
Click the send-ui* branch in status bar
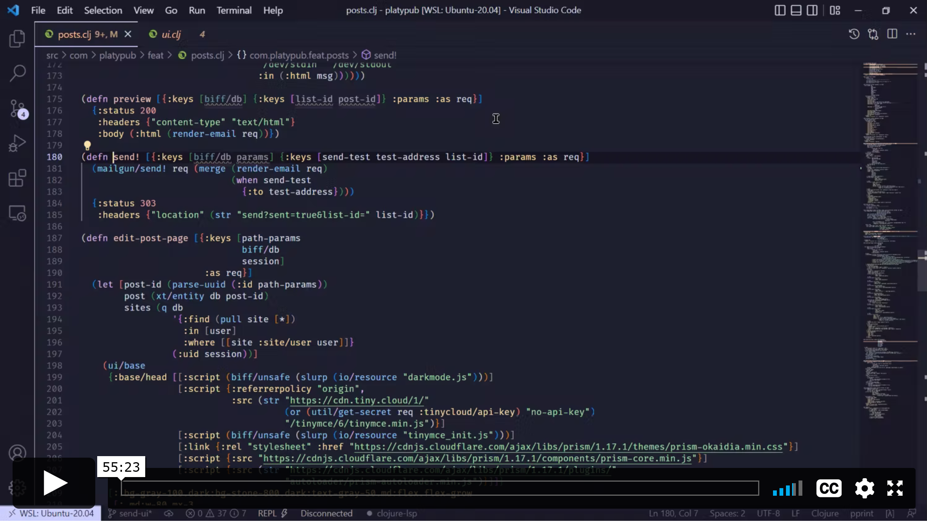[130, 514]
